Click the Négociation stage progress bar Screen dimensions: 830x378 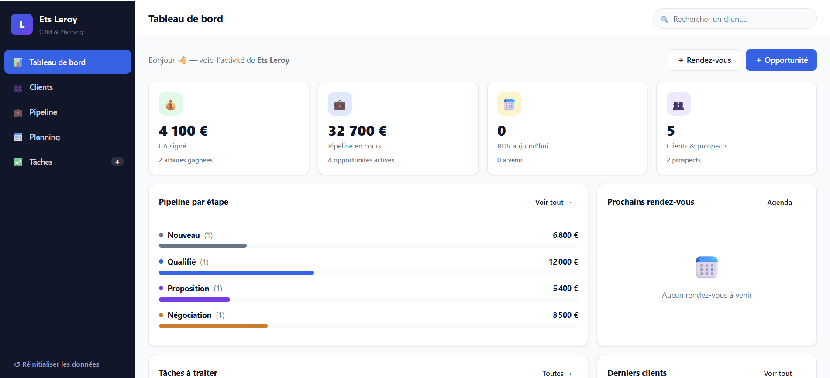pos(368,326)
